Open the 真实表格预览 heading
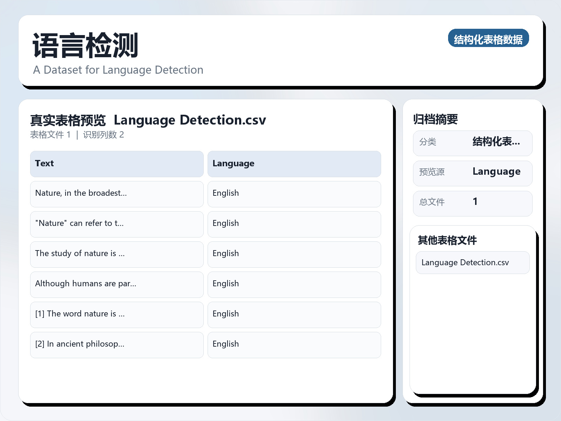Screen dimensions: 561x421 (x=68, y=120)
